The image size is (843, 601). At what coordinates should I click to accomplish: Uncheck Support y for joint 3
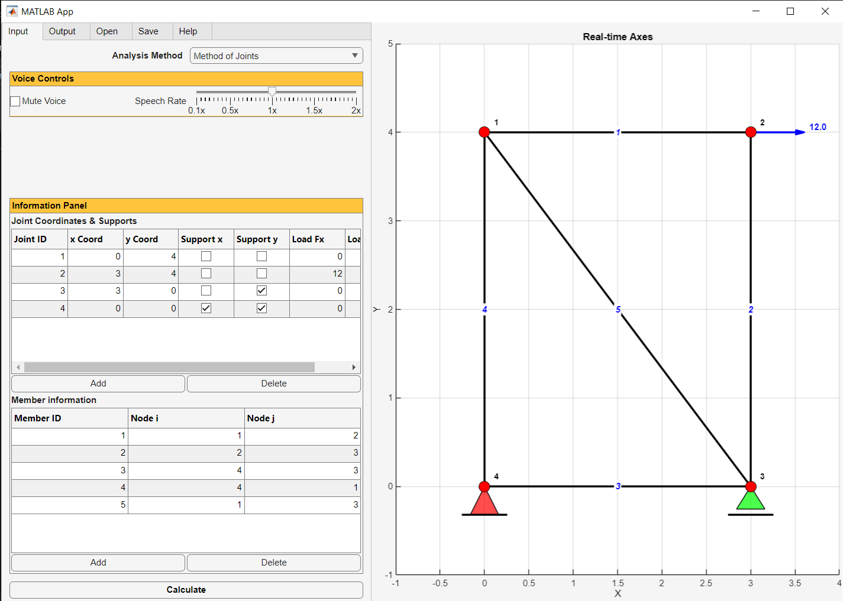261,291
